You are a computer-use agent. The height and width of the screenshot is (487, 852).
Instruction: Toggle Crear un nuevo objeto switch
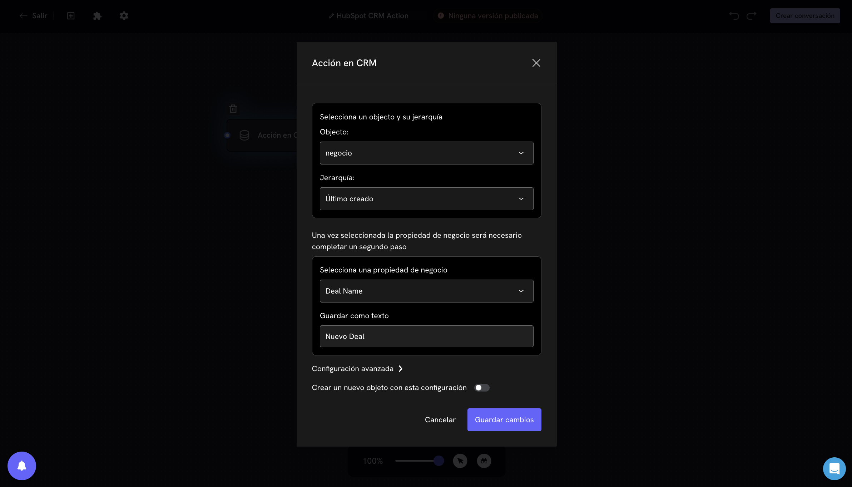coord(482,388)
